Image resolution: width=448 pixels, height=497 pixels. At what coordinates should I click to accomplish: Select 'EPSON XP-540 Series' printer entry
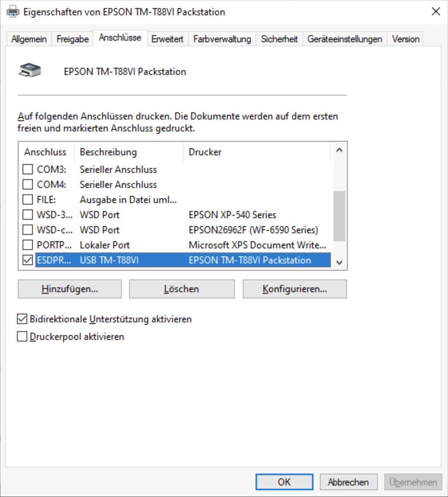point(232,215)
